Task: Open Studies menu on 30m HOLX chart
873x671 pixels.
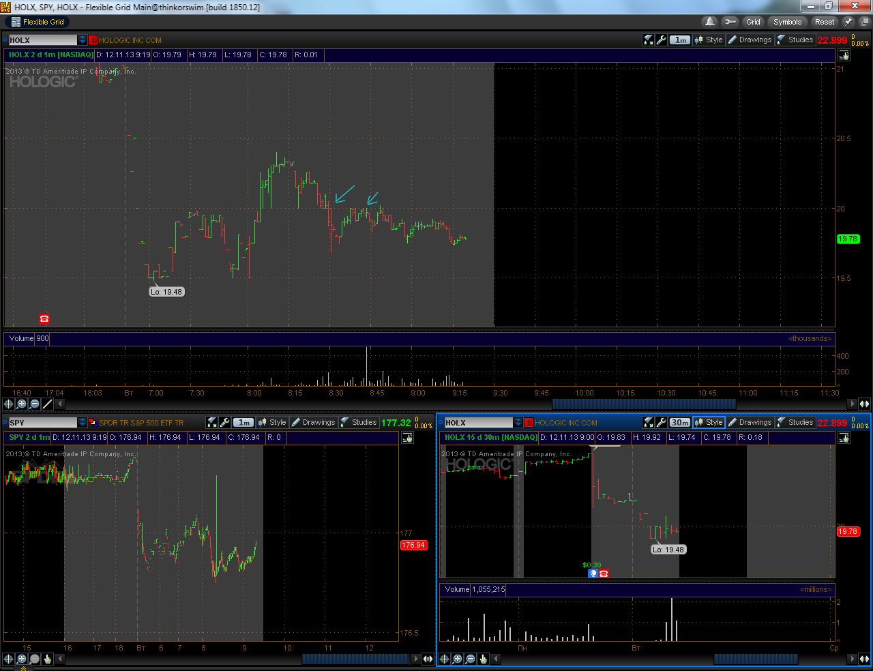Action: click(795, 422)
